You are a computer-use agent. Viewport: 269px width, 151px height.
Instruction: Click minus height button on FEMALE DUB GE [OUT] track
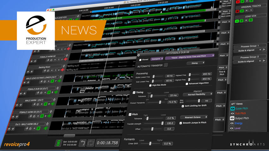tap(21, 94)
